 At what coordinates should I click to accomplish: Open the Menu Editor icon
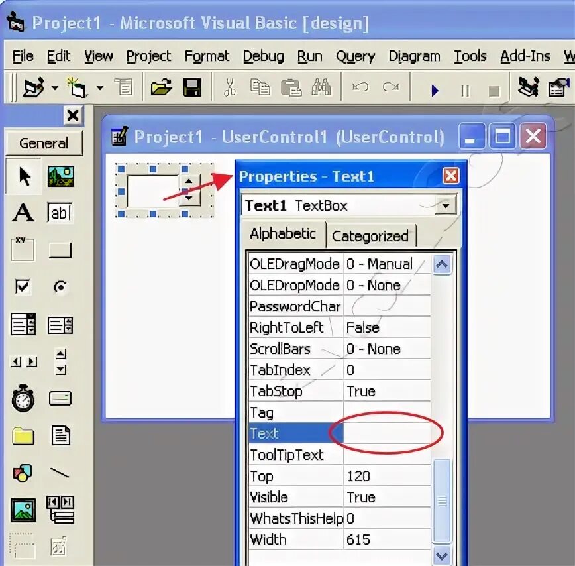click(x=124, y=87)
